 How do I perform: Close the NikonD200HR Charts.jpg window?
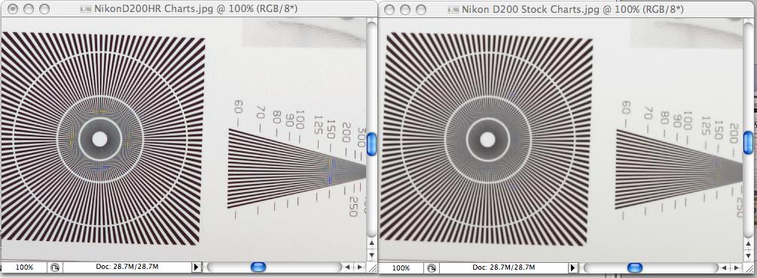(13, 9)
